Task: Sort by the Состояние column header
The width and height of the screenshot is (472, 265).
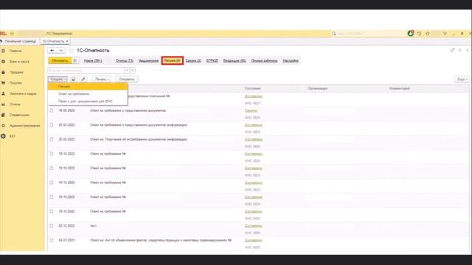Action: 252,88
